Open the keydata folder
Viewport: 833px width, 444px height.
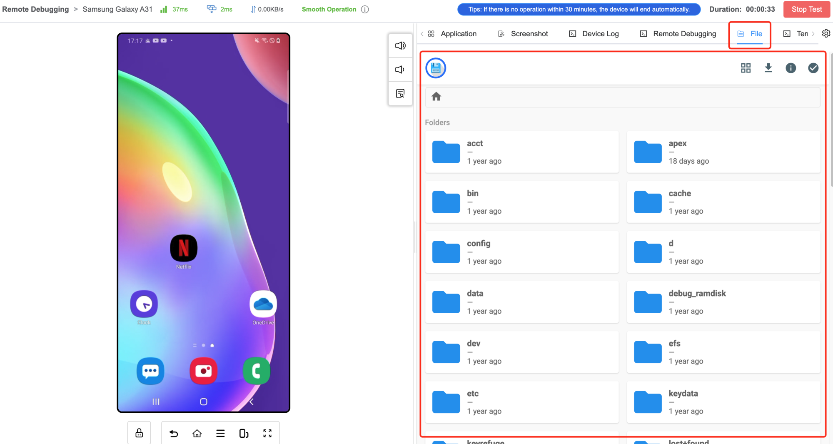click(723, 402)
